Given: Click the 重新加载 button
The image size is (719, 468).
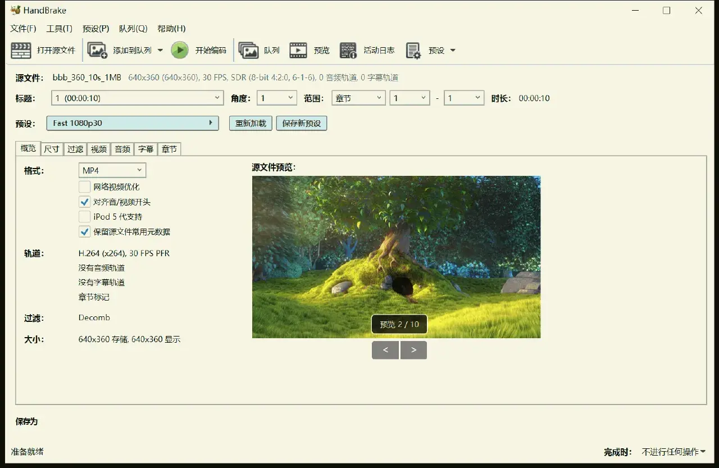Looking at the screenshot, I should click(251, 123).
